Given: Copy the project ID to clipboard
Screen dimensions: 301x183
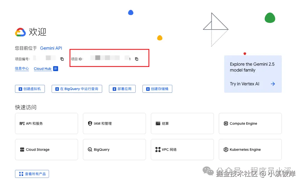Looking at the screenshot, I should (136, 59).
